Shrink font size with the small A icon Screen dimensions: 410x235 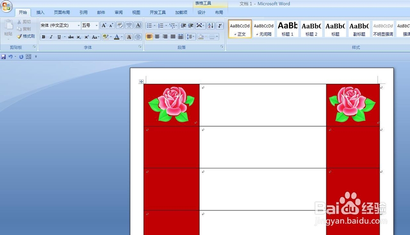click(112, 25)
